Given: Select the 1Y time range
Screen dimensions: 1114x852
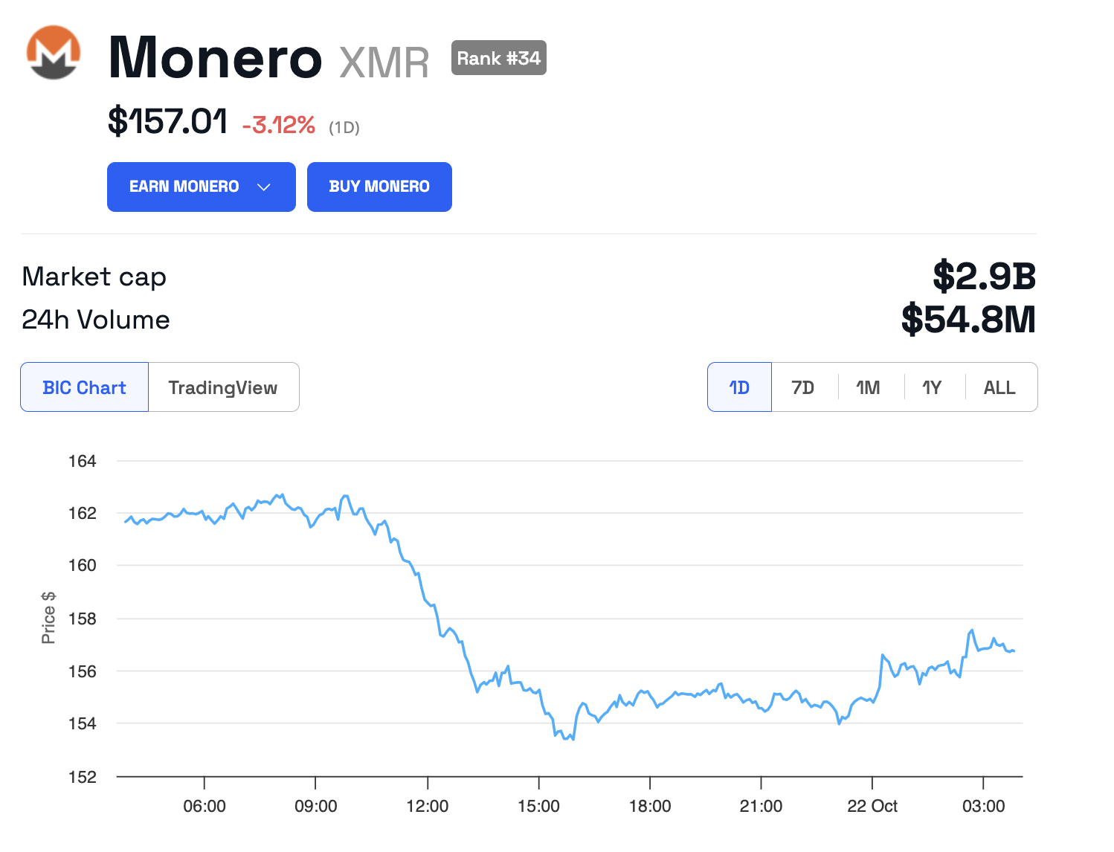Looking at the screenshot, I should pyautogui.click(x=933, y=387).
